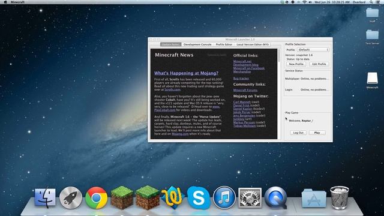Screen dimensions: 384x216
Task: Click the Edit Profile button
Action: [x=319, y=64]
